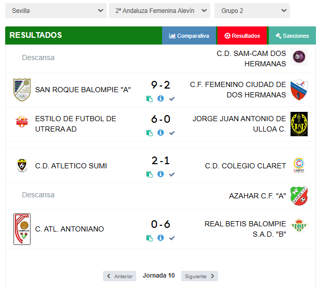318x289 pixels.
Task: Click checkmark icon under 9-2 result
Action: click(x=172, y=99)
